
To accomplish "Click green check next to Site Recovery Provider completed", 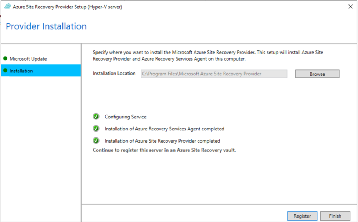I will click(96, 141).
